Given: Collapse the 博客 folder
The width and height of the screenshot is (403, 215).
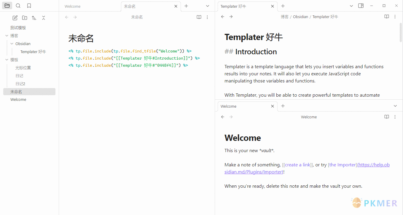Looking at the screenshot, I should tap(7, 36).
